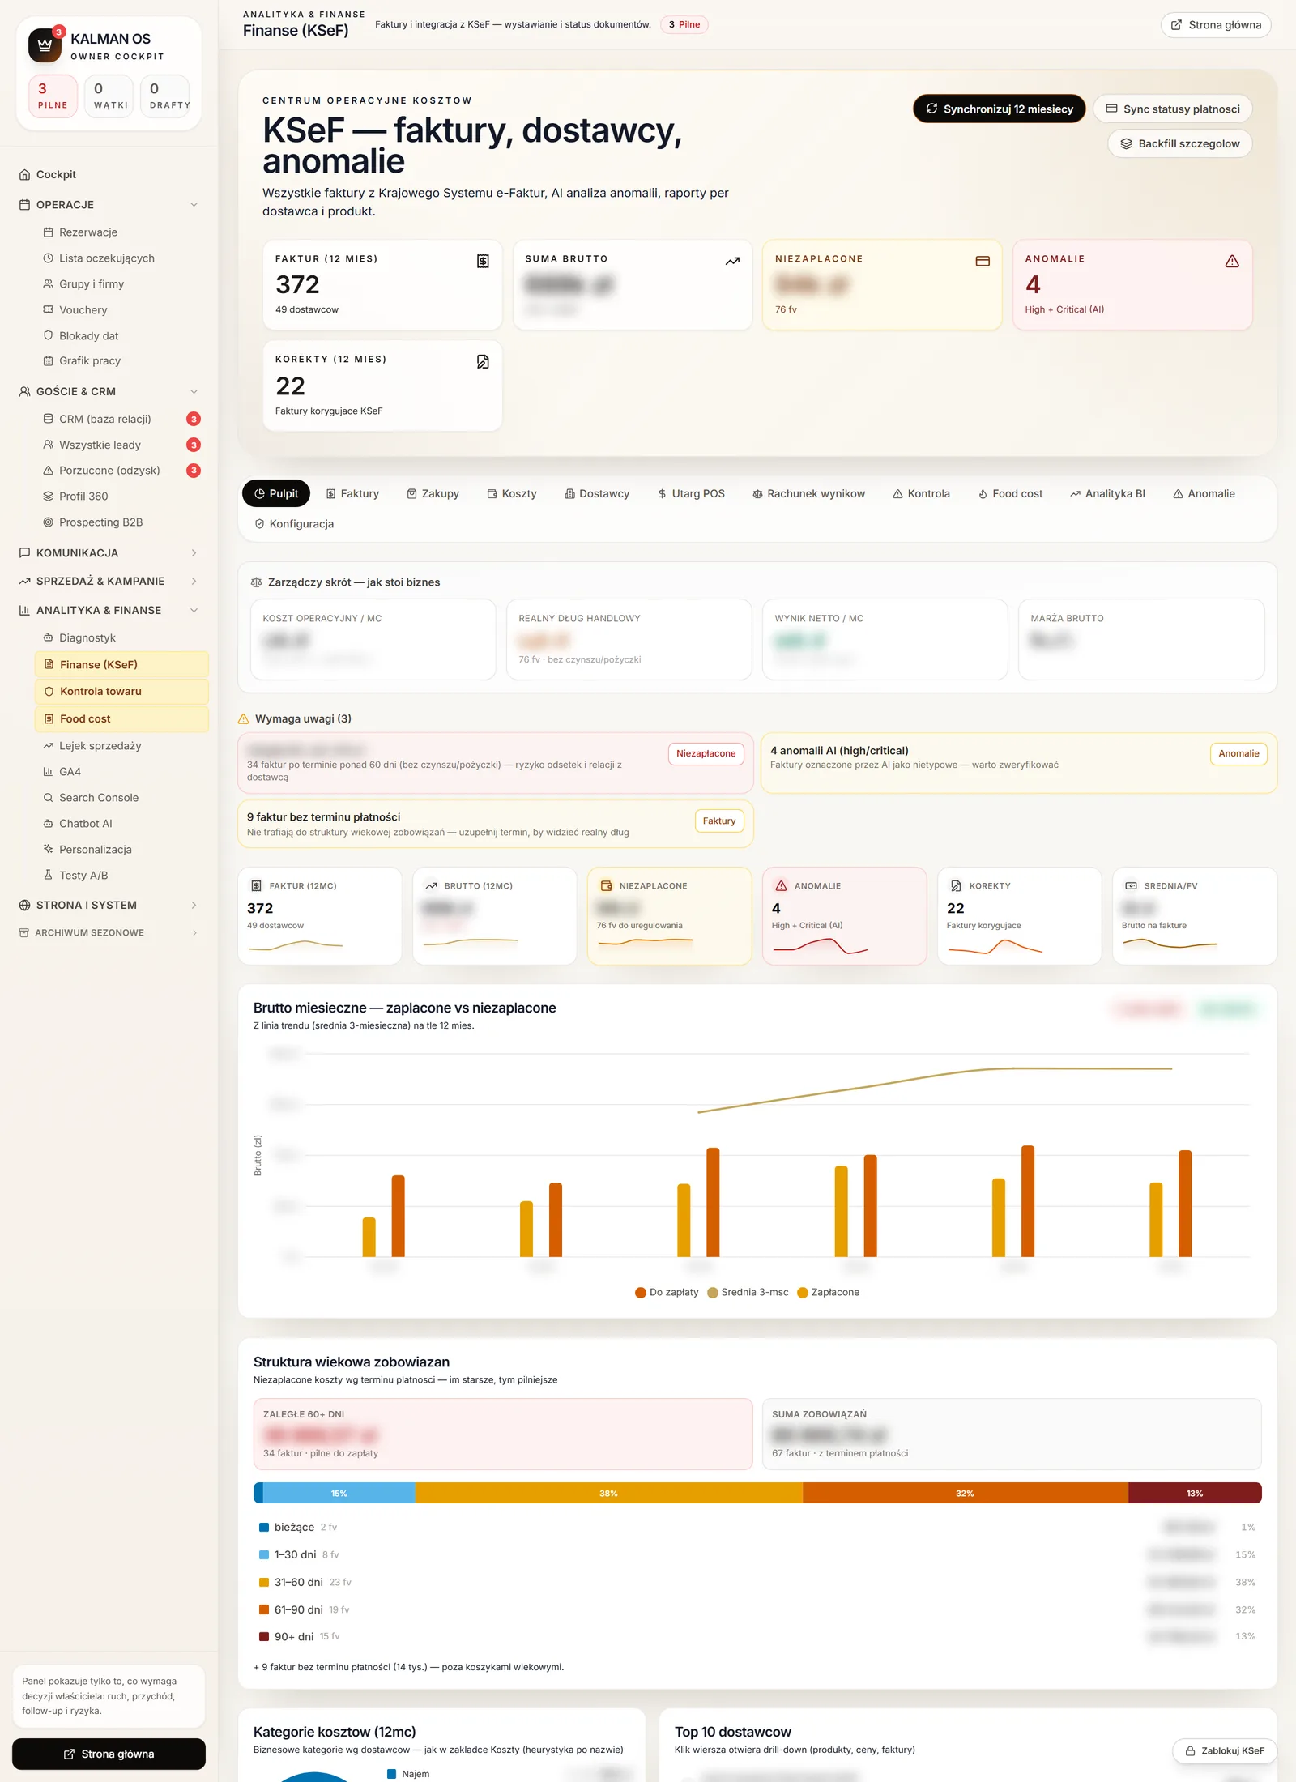
Task: Click the Personalizacja sparkle icon
Action: [x=49, y=850]
